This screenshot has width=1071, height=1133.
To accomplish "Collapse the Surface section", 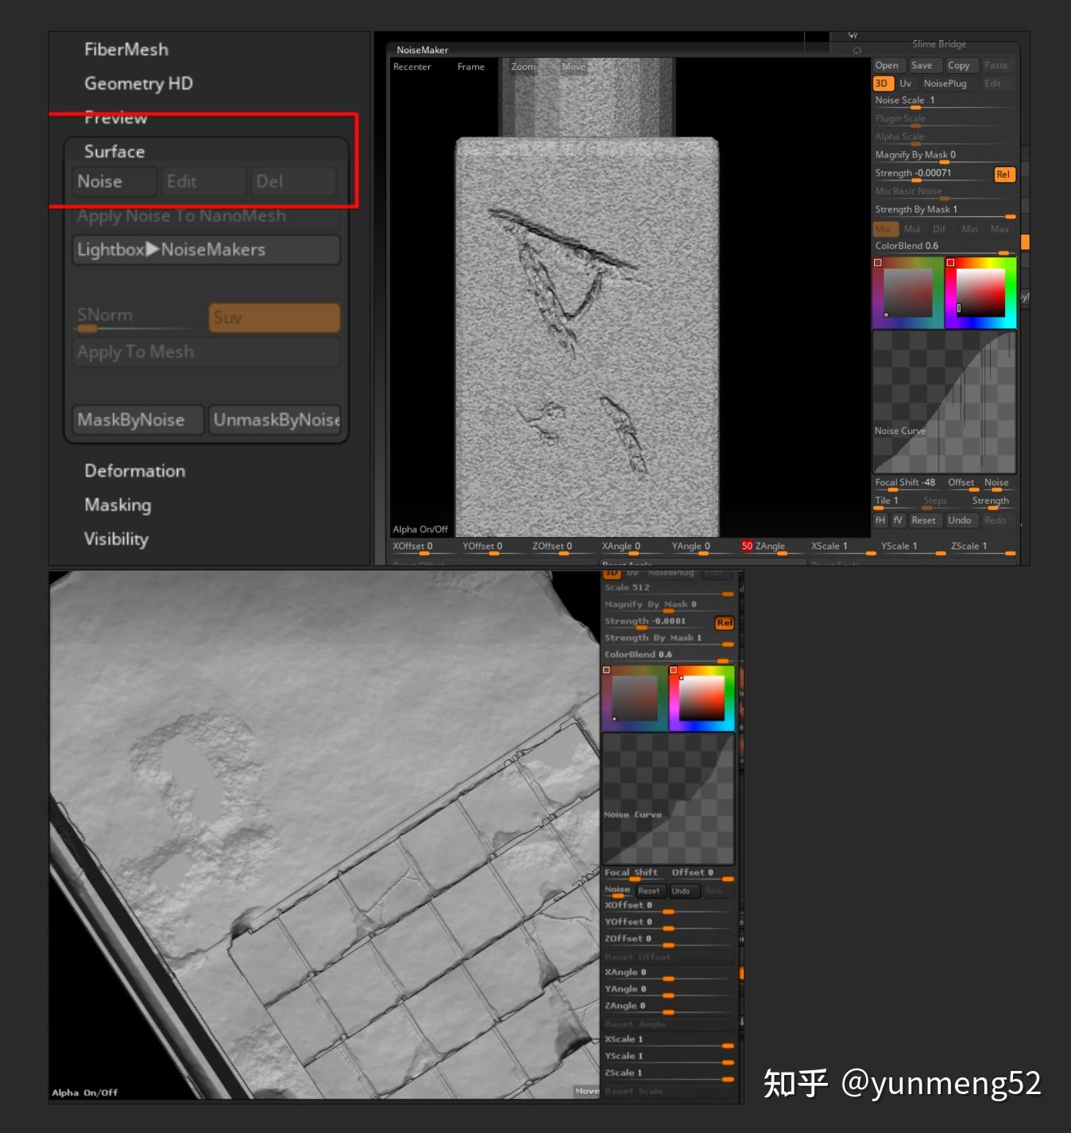I will click(x=114, y=151).
